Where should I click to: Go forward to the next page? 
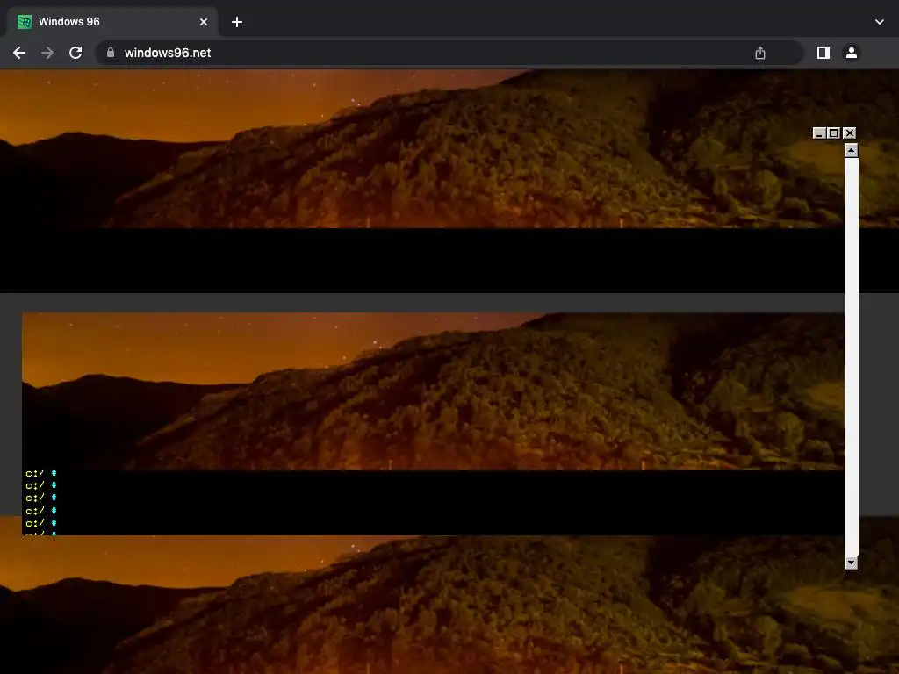point(47,53)
